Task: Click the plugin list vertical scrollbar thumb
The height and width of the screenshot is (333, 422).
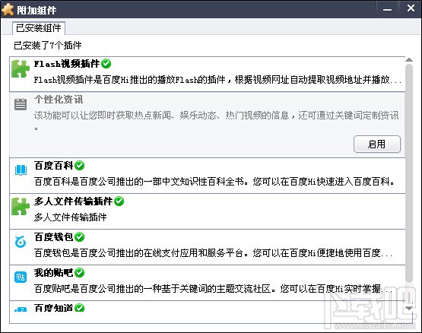Action: 409,173
